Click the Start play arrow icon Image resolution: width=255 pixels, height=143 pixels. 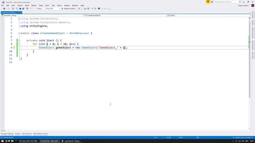click(x=63, y=9)
